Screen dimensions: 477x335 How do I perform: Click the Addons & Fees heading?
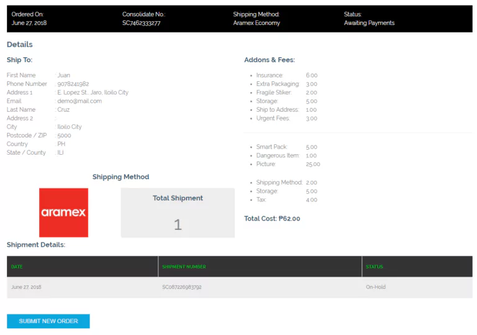tap(270, 60)
